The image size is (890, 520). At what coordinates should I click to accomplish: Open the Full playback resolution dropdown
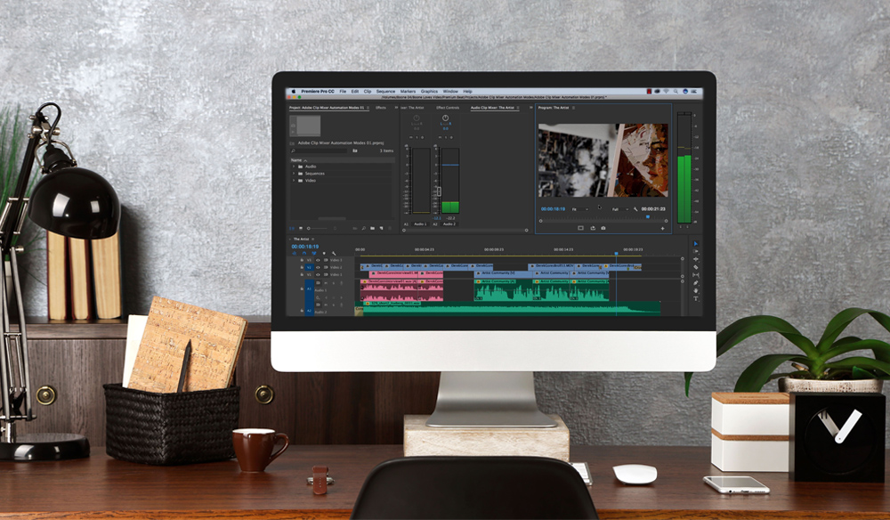tap(619, 209)
